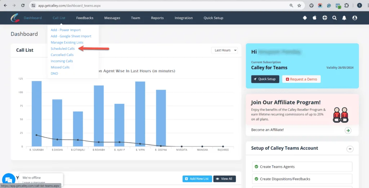Click the green check beside Create Teams Agents
Image resolution: width=369 pixels, height=188 pixels.
coord(256,167)
